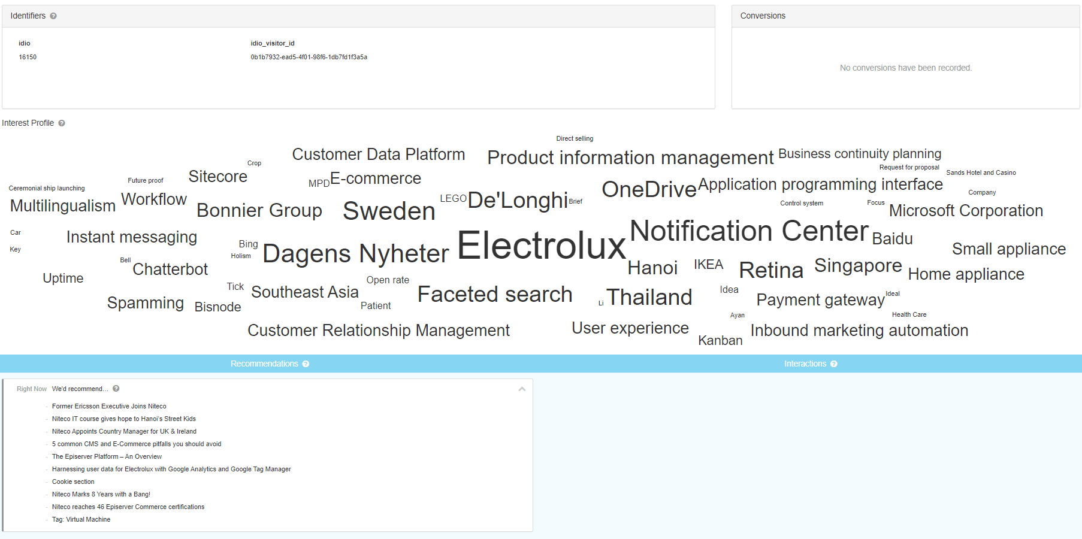Click Thailand in the interest profile
1082x539 pixels.
click(x=649, y=297)
